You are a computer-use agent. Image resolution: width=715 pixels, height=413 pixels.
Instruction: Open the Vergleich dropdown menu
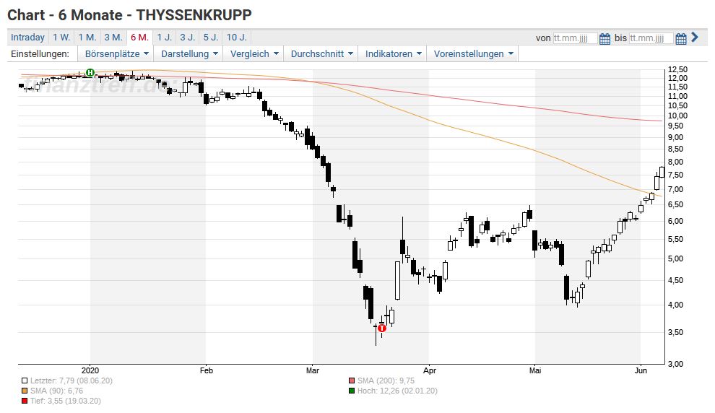coord(253,53)
